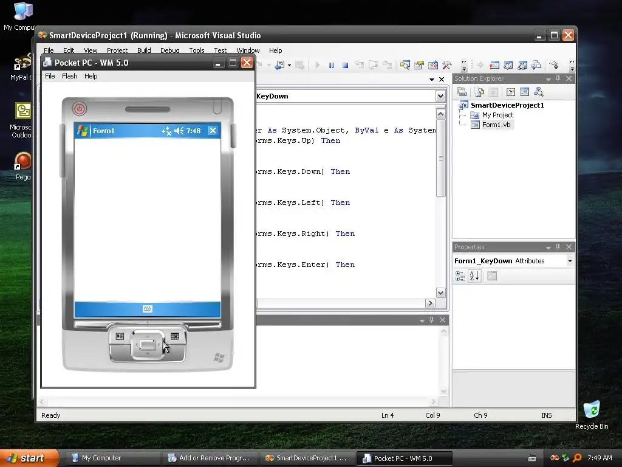This screenshot has width=622, height=467.
Task: Open Solution Explorer window position dropdown
Action: (549, 79)
